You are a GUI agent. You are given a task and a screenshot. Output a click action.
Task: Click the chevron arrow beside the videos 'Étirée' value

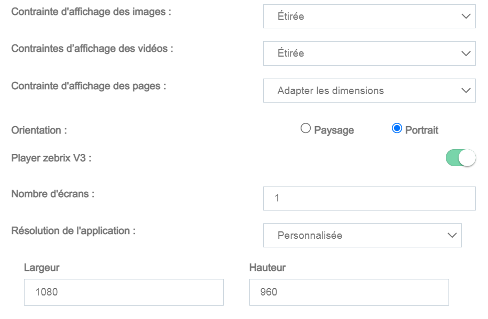(465, 53)
